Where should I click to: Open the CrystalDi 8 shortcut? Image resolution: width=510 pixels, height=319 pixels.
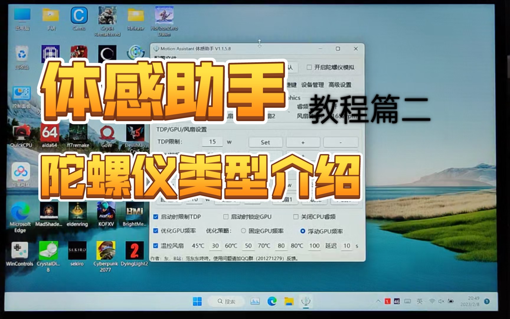point(48,256)
